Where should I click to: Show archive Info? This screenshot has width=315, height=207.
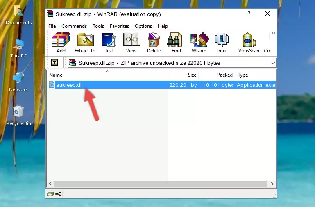coord(221,43)
